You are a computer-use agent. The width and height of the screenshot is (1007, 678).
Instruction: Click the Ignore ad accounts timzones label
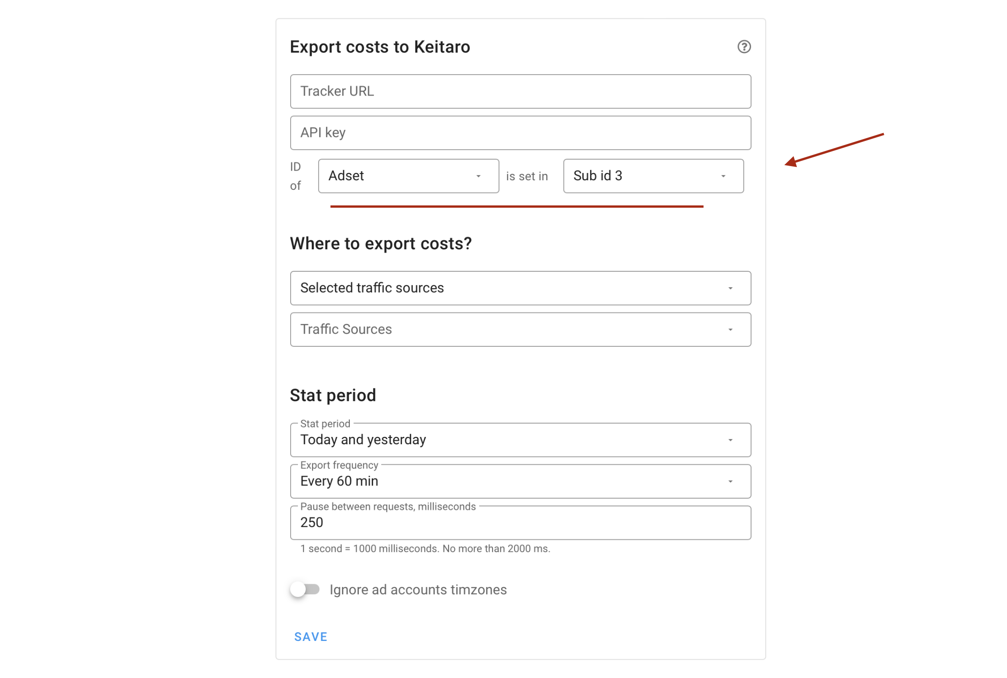click(x=418, y=590)
